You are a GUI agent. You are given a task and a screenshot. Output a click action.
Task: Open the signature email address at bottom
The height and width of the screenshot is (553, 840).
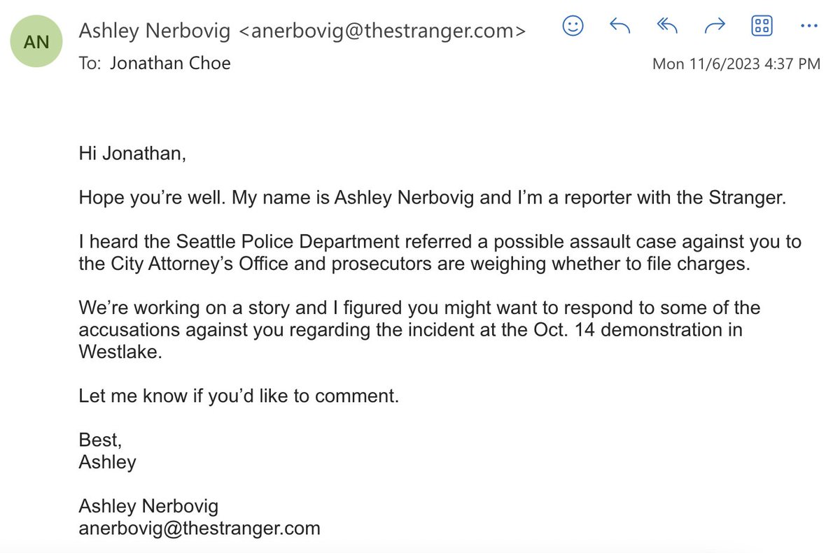click(x=199, y=528)
